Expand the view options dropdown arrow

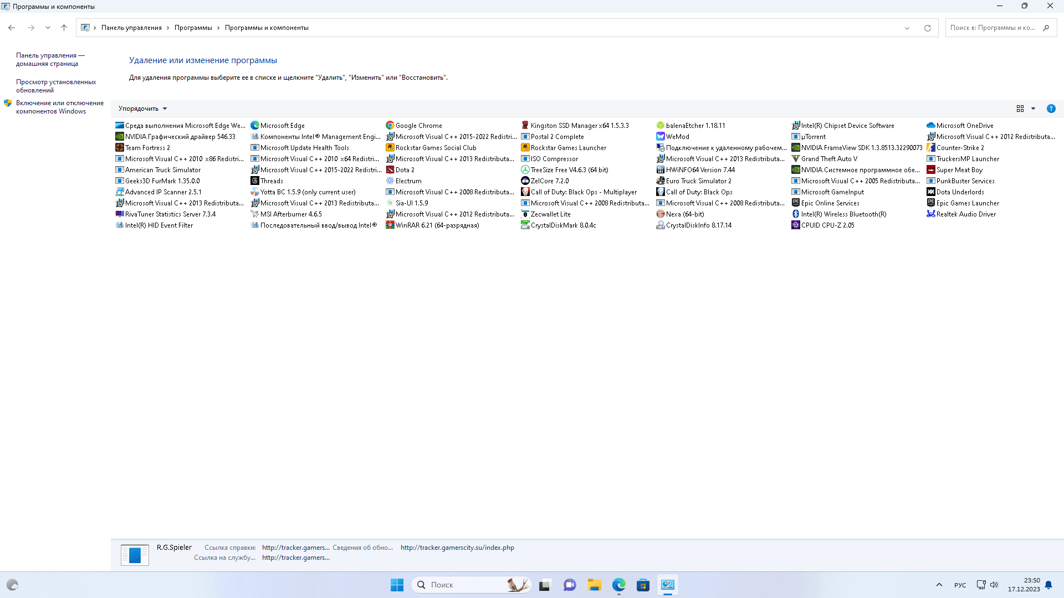pyautogui.click(x=1033, y=109)
